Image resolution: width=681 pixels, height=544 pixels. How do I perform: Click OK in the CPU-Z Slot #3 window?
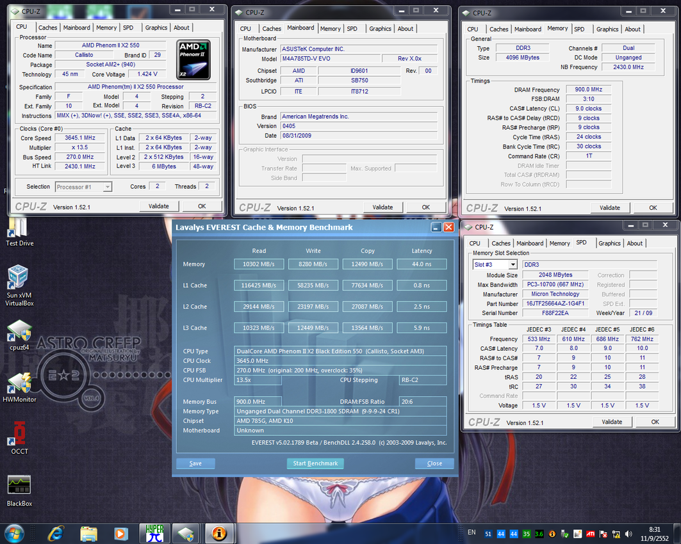pos(655,422)
